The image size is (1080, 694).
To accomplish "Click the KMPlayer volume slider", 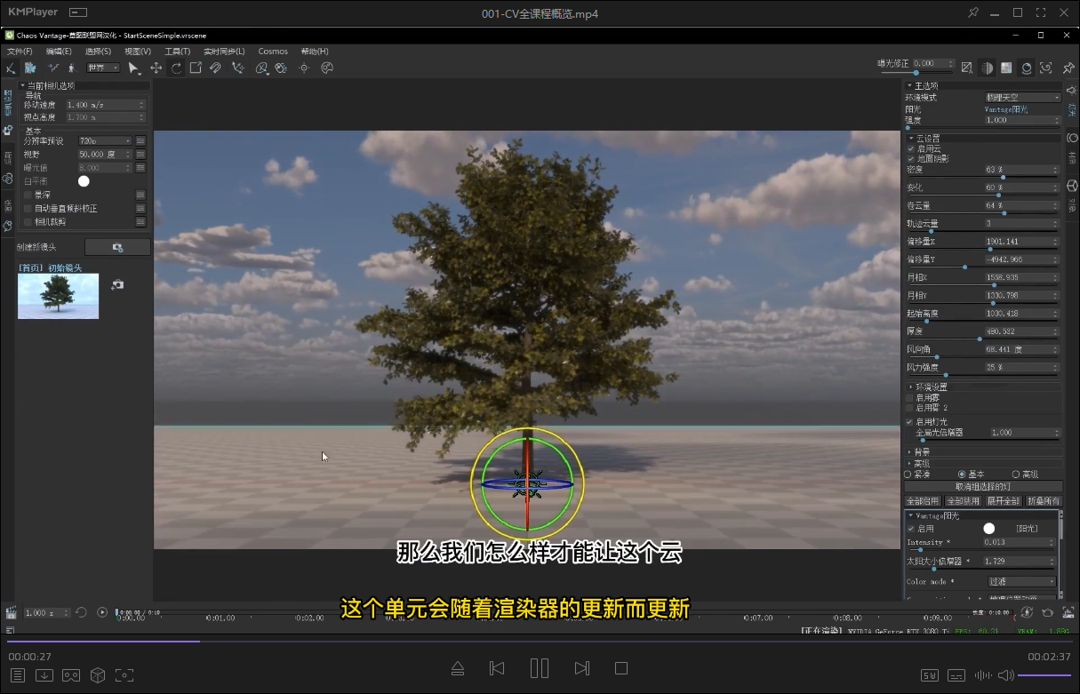I will [x=1044, y=675].
